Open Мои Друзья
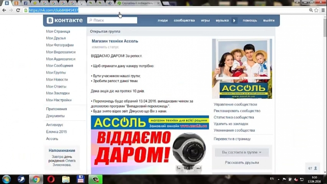Viewport: 327px width, 184px height. click(x=56, y=38)
